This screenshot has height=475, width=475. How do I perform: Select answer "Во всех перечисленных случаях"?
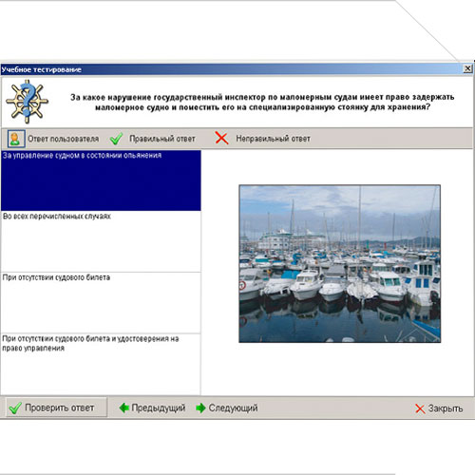tap(101, 241)
